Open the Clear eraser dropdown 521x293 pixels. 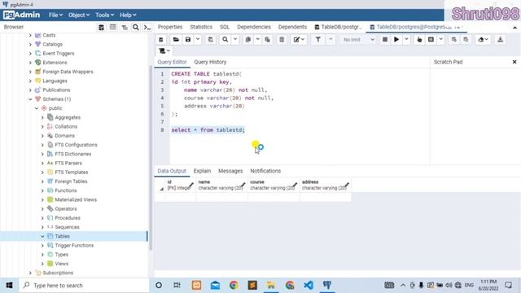click(483, 40)
